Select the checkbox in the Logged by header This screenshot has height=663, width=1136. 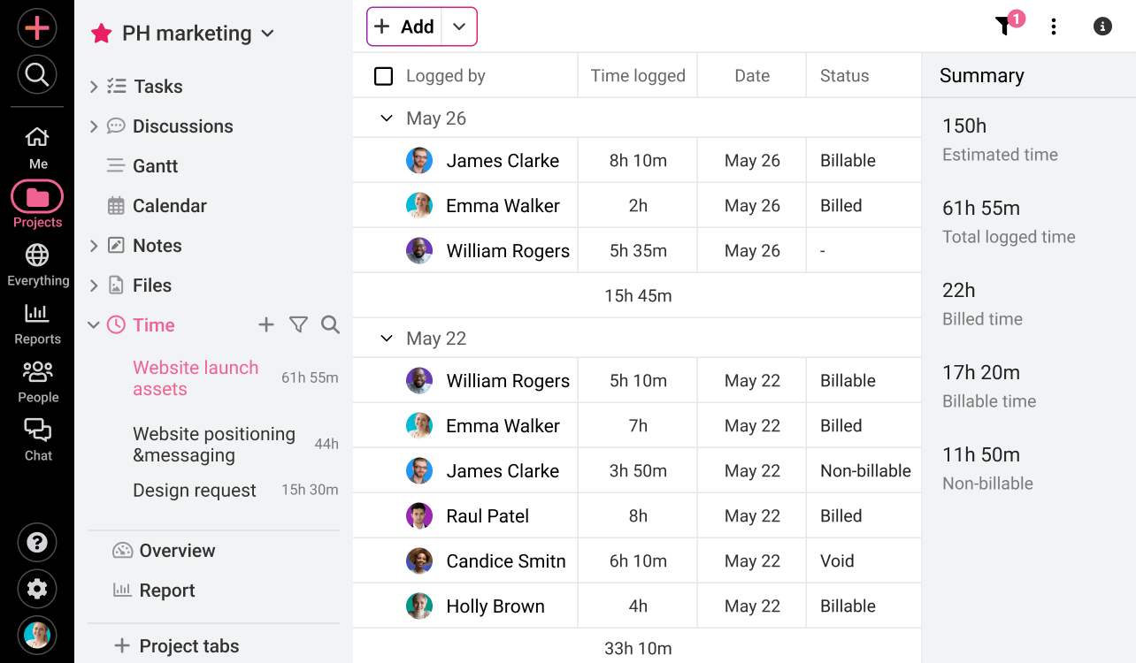383,75
